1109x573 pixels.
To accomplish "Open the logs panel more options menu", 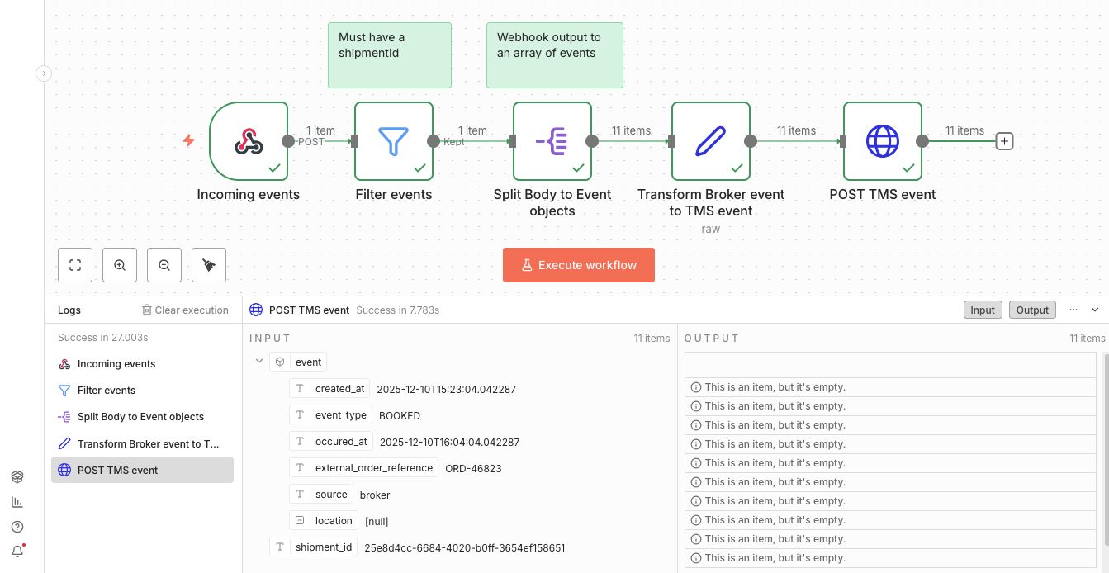I will 1073,310.
